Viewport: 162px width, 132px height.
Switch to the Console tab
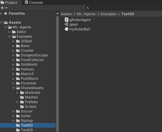pos(34,2)
